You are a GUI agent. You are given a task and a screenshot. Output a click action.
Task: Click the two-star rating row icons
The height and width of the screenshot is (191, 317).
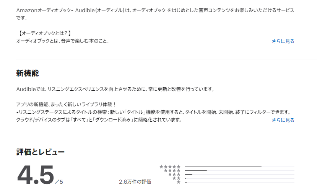pyautogui.click(x=176, y=178)
